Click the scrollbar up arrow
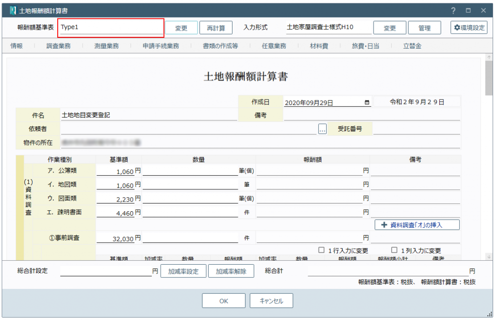 tap(489, 57)
